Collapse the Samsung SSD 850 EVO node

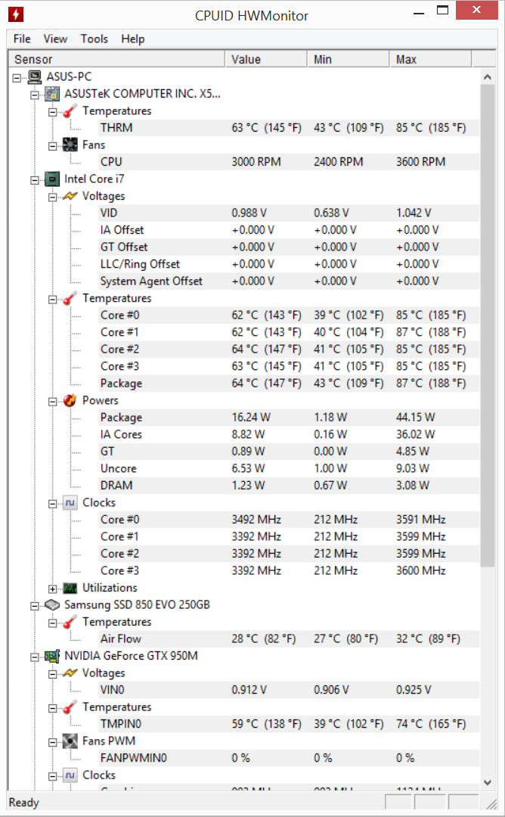(x=35, y=606)
